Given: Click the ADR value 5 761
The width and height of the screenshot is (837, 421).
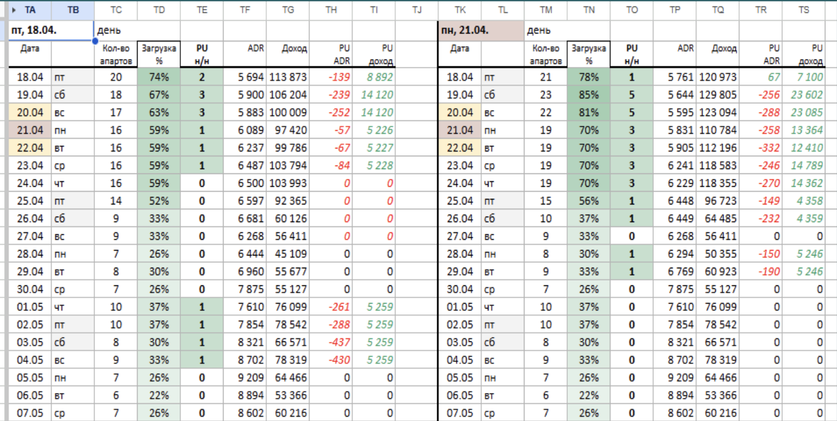Looking at the screenshot, I should pyautogui.click(x=674, y=77).
